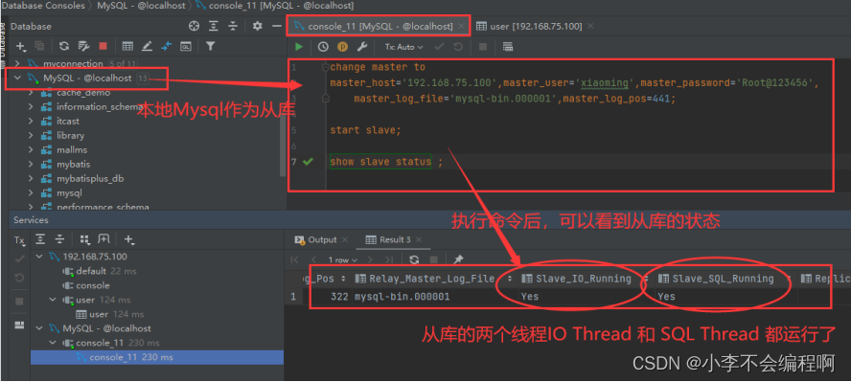Click the Edit Source pencil icon

point(147,46)
